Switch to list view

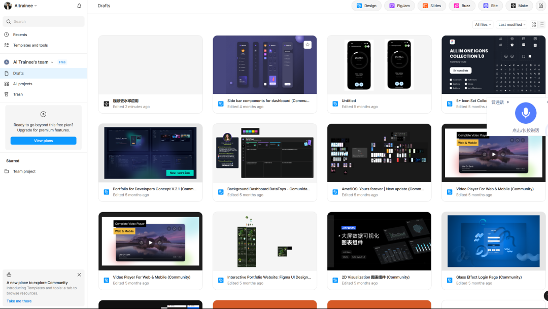(x=542, y=24)
